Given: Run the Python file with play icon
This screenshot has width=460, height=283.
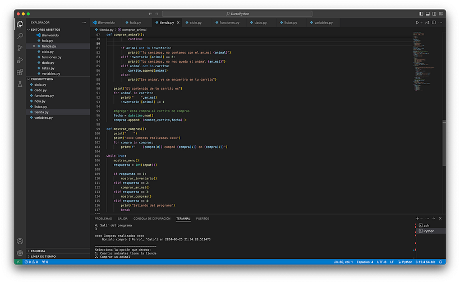Looking at the screenshot, I should pos(417,22).
